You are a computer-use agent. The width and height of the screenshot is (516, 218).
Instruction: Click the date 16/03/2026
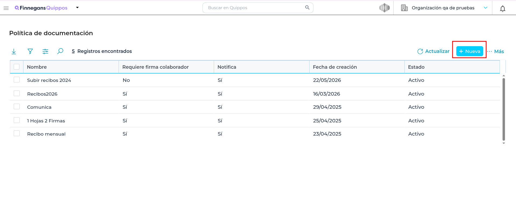click(326, 94)
